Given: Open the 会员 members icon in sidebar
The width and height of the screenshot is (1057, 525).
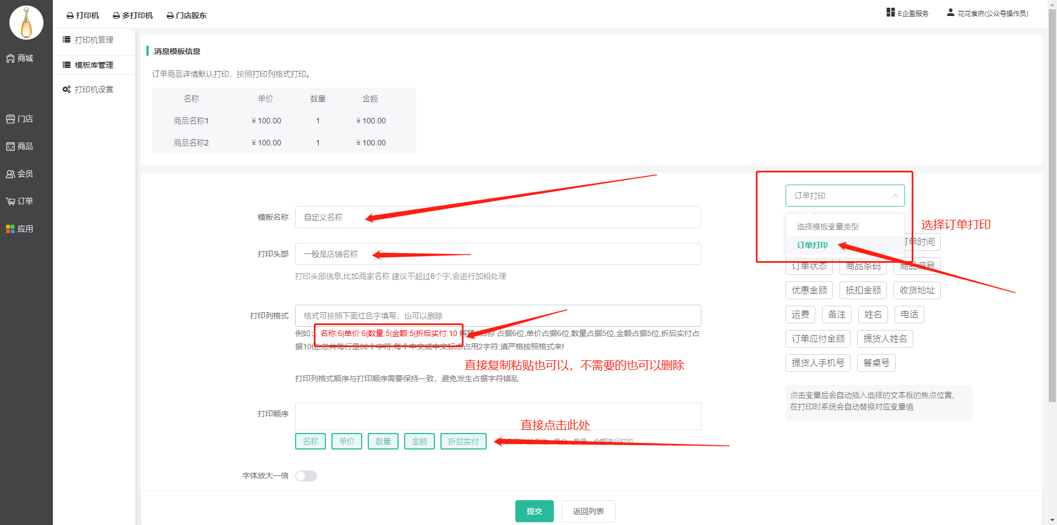Looking at the screenshot, I should [x=10, y=174].
